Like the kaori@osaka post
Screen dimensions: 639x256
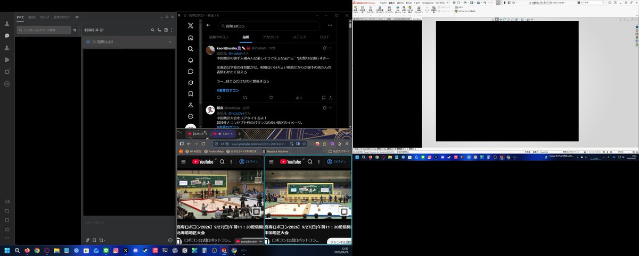click(x=271, y=98)
